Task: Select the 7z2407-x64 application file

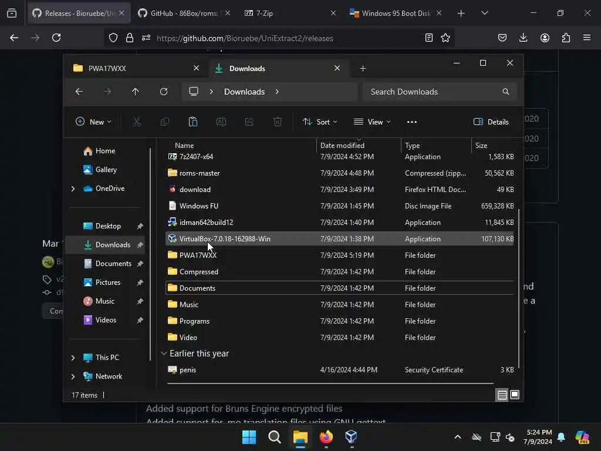Action: tap(340, 156)
